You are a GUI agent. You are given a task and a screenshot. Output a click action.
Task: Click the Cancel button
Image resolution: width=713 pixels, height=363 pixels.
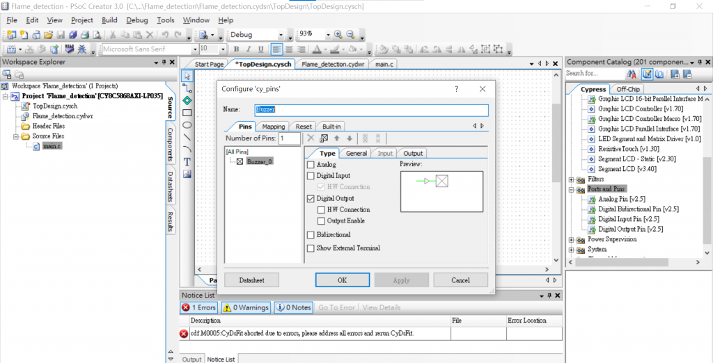click(461, 280)
